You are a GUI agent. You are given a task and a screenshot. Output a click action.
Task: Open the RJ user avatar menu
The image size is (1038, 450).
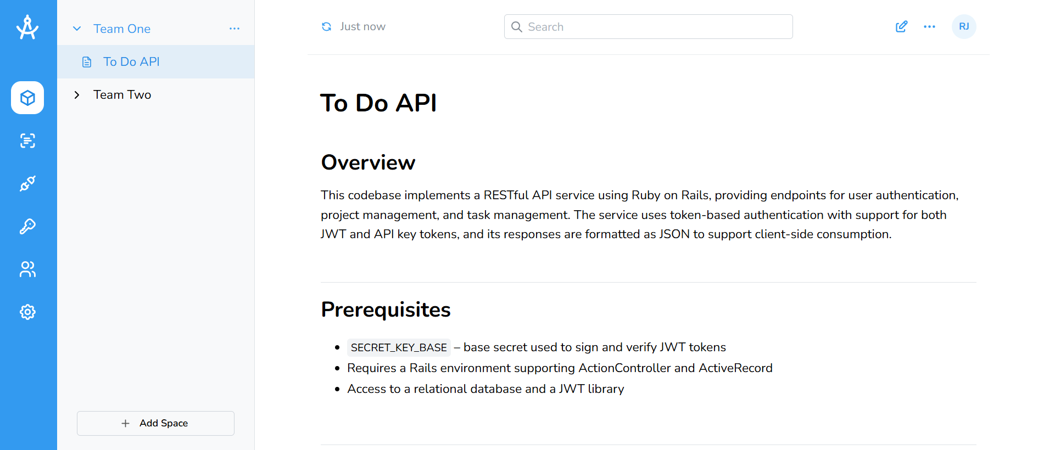[x=963, y=27]
